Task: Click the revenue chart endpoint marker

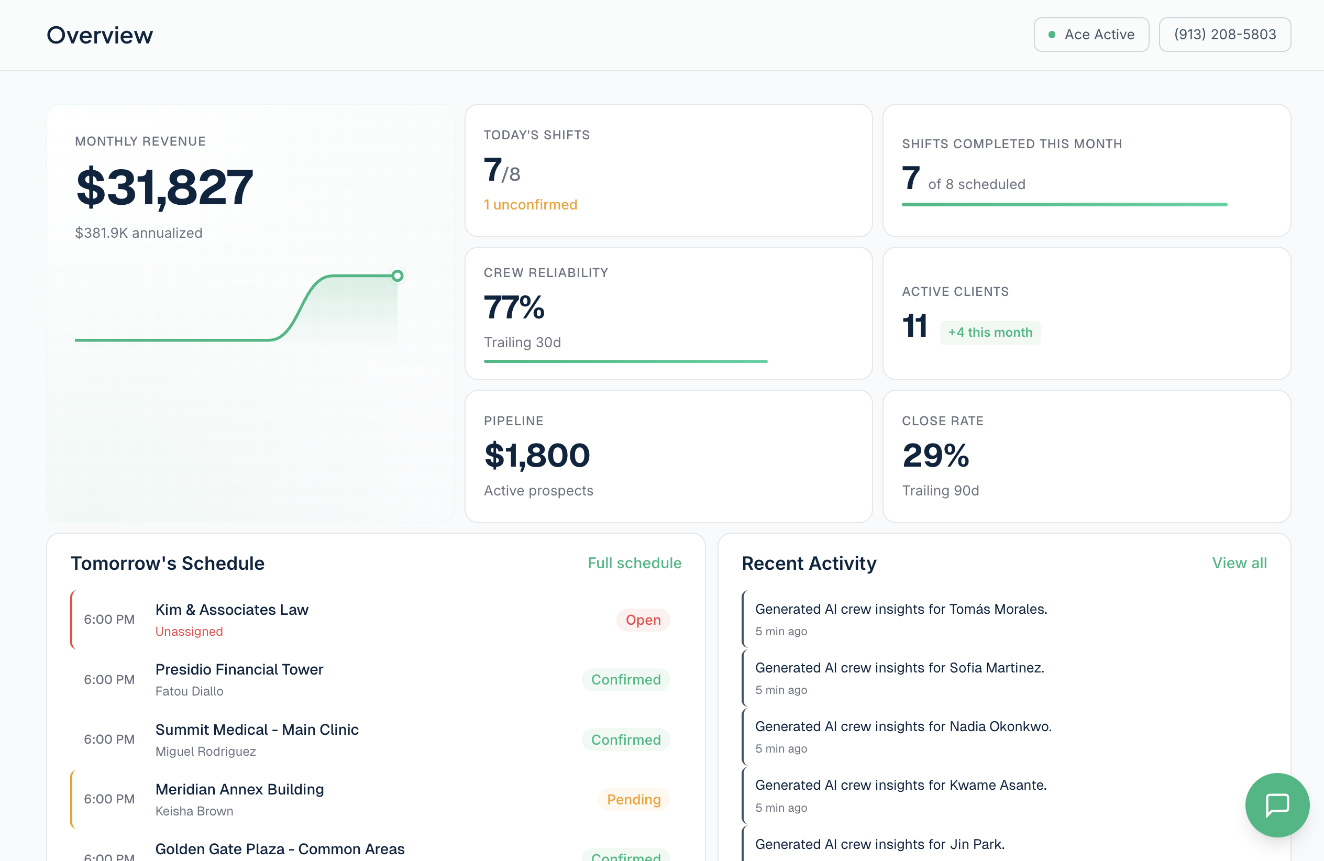Action: [x=397, y=275]
